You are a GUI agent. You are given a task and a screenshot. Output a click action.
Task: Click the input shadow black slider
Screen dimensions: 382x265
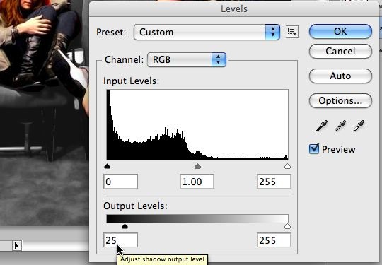[x=108, y=166]
